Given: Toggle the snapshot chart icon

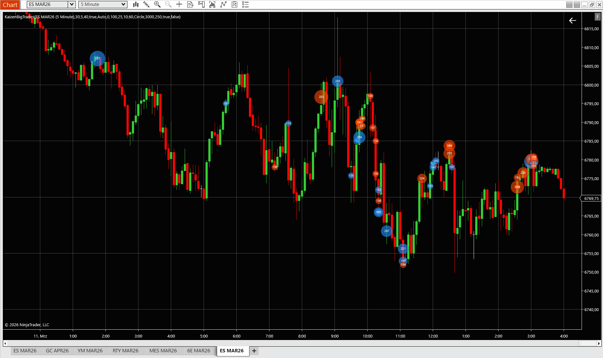Looking at the screenshot, I should (x=234, y=4).
